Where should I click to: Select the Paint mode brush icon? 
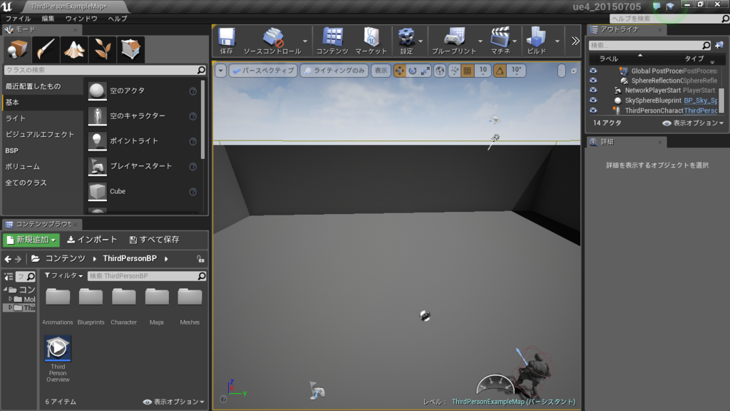tap(46, 49)
